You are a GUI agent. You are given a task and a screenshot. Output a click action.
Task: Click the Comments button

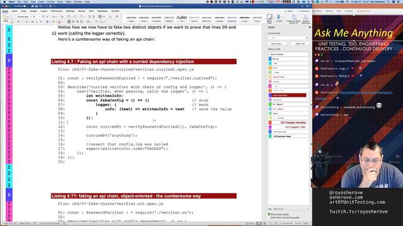pyautogui.click(x=304, y=11)
